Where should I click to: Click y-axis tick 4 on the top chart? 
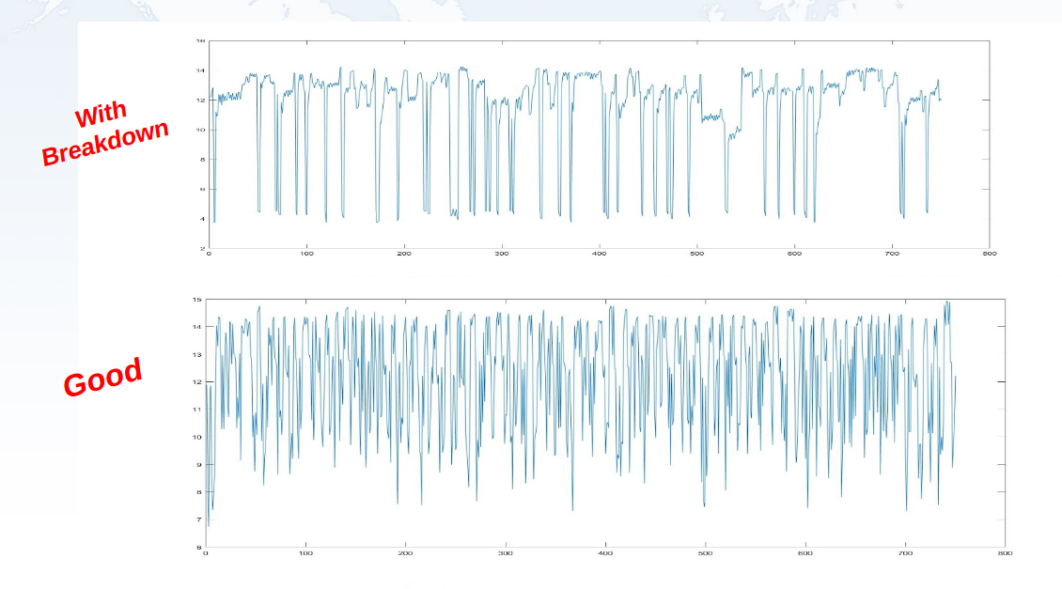(201, 219)
